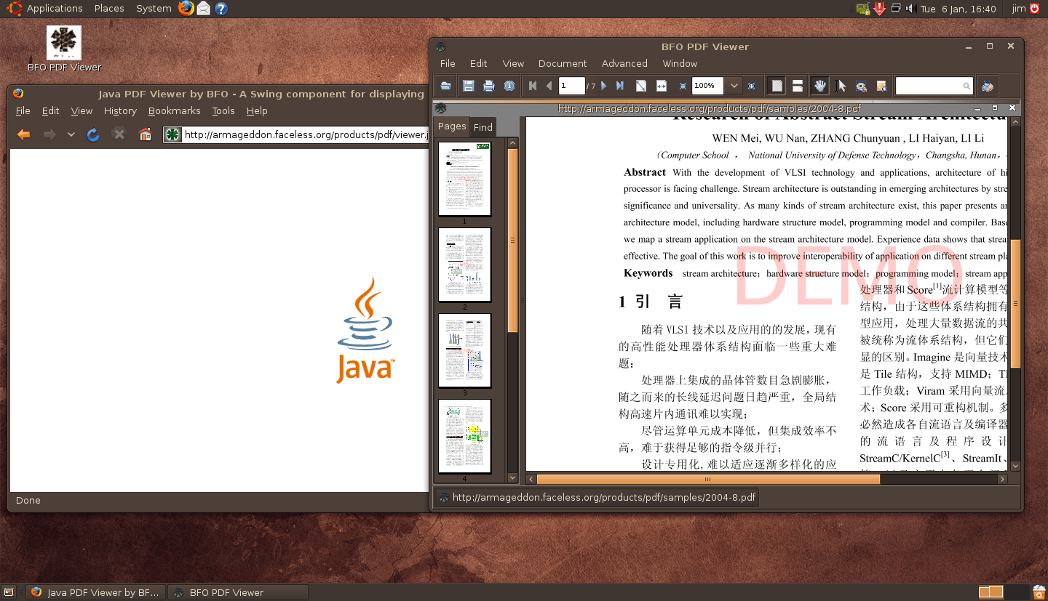Advance to the next PDF page
1048x601 pixels.
[x=604, y=85]
